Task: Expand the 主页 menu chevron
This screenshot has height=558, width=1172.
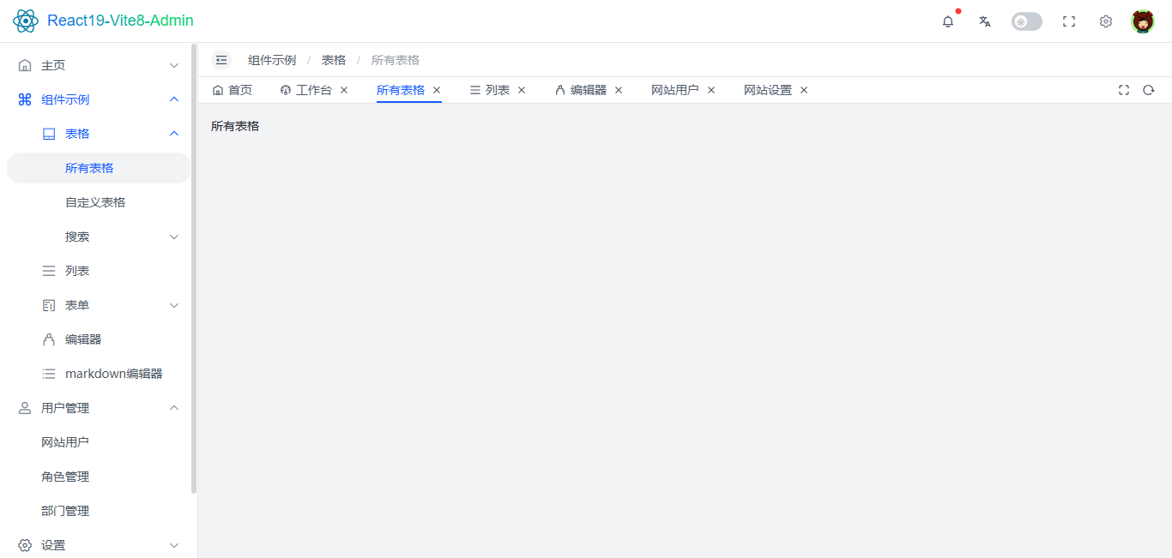Action: click(x=174, y=65)
